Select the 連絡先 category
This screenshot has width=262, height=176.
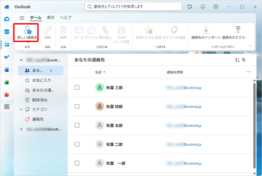pyautogui.click(x=41, y=119)
